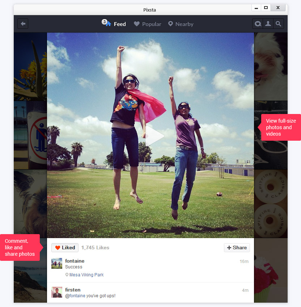Open the pink cupcake thumbnail

pos(271,271)
